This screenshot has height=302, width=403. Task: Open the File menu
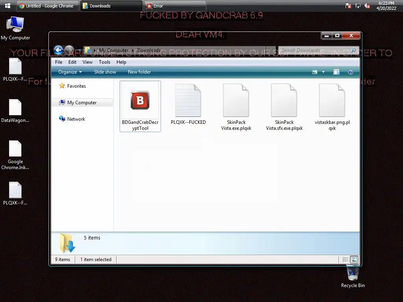59,62
